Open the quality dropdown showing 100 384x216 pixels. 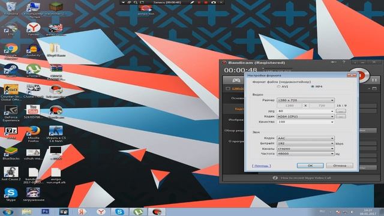click(x=305, y=122)
